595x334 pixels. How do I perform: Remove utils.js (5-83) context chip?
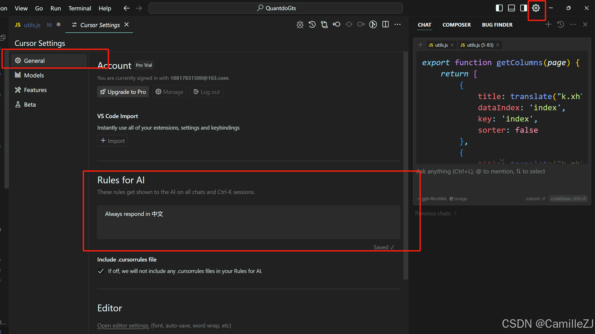tap(498, 45)
